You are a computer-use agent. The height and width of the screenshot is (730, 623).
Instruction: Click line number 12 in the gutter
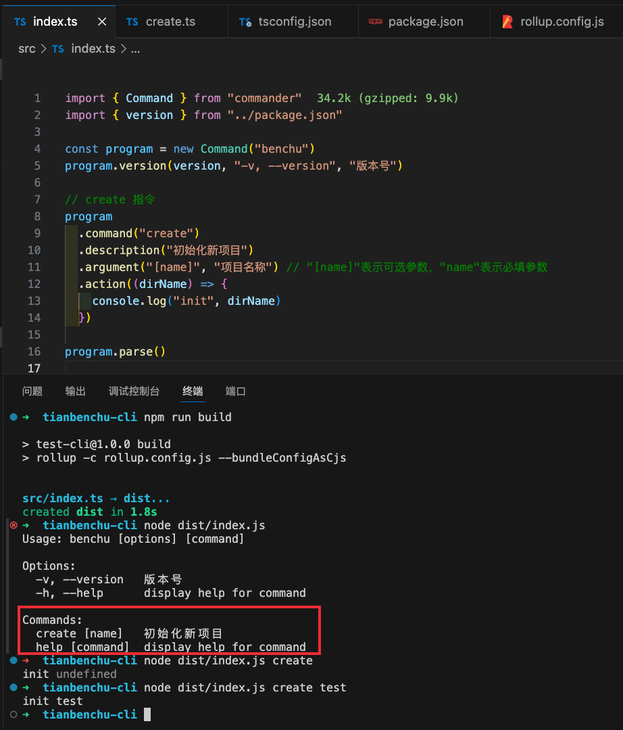(x=34, y=284)
